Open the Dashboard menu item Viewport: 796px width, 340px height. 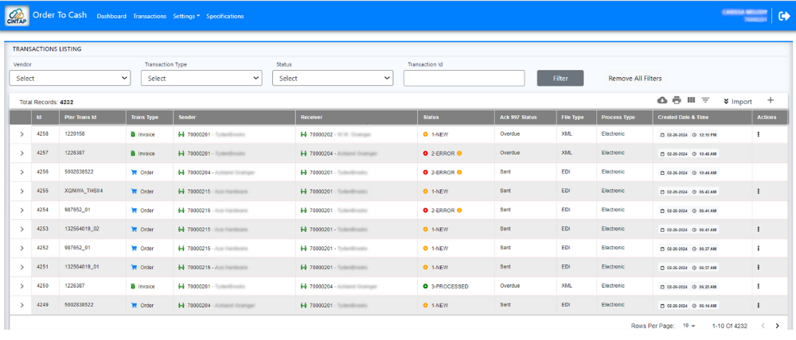(x=111, y=16)
